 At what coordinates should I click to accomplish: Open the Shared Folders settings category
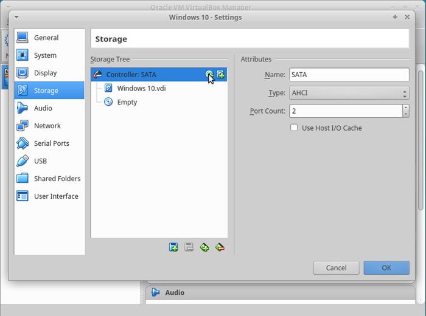[49, 179]
